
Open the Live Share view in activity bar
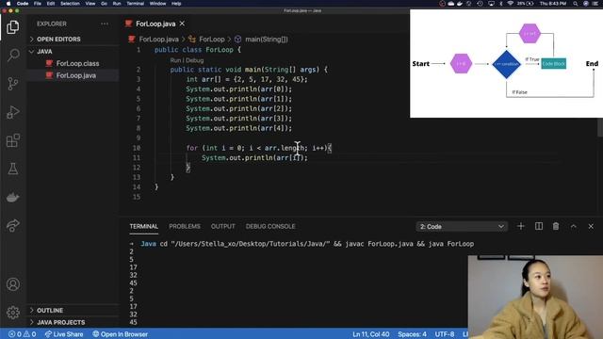click(x=12, y=225)
